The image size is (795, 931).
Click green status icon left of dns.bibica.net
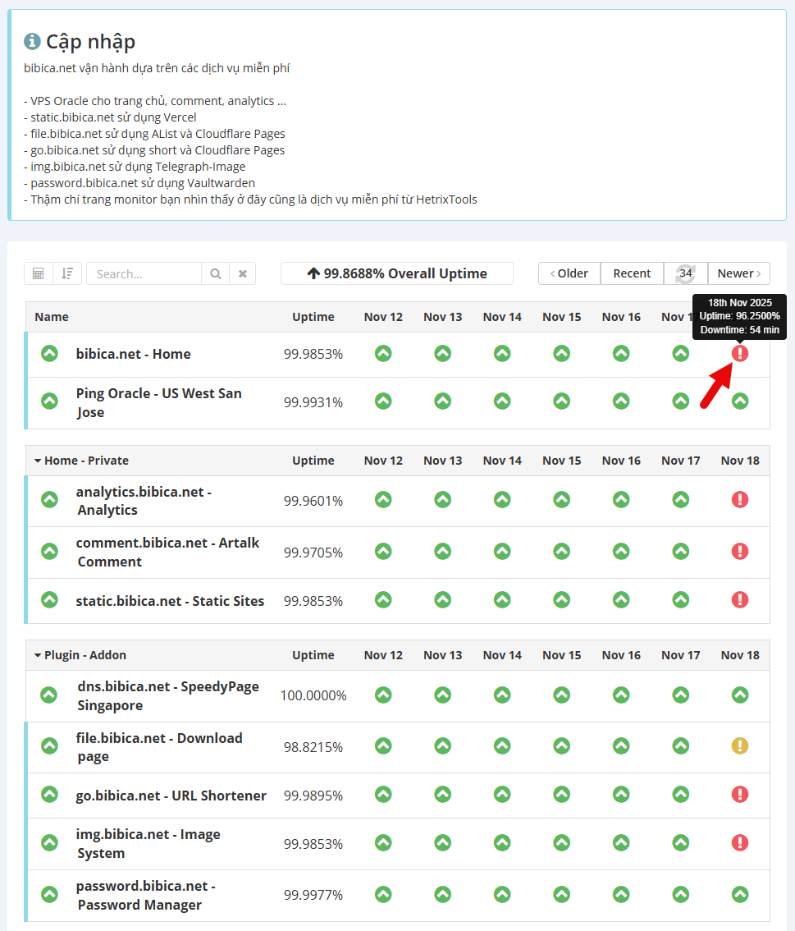(50, 695)
